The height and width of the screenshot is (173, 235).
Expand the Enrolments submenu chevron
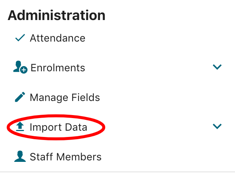click(217, 67)
